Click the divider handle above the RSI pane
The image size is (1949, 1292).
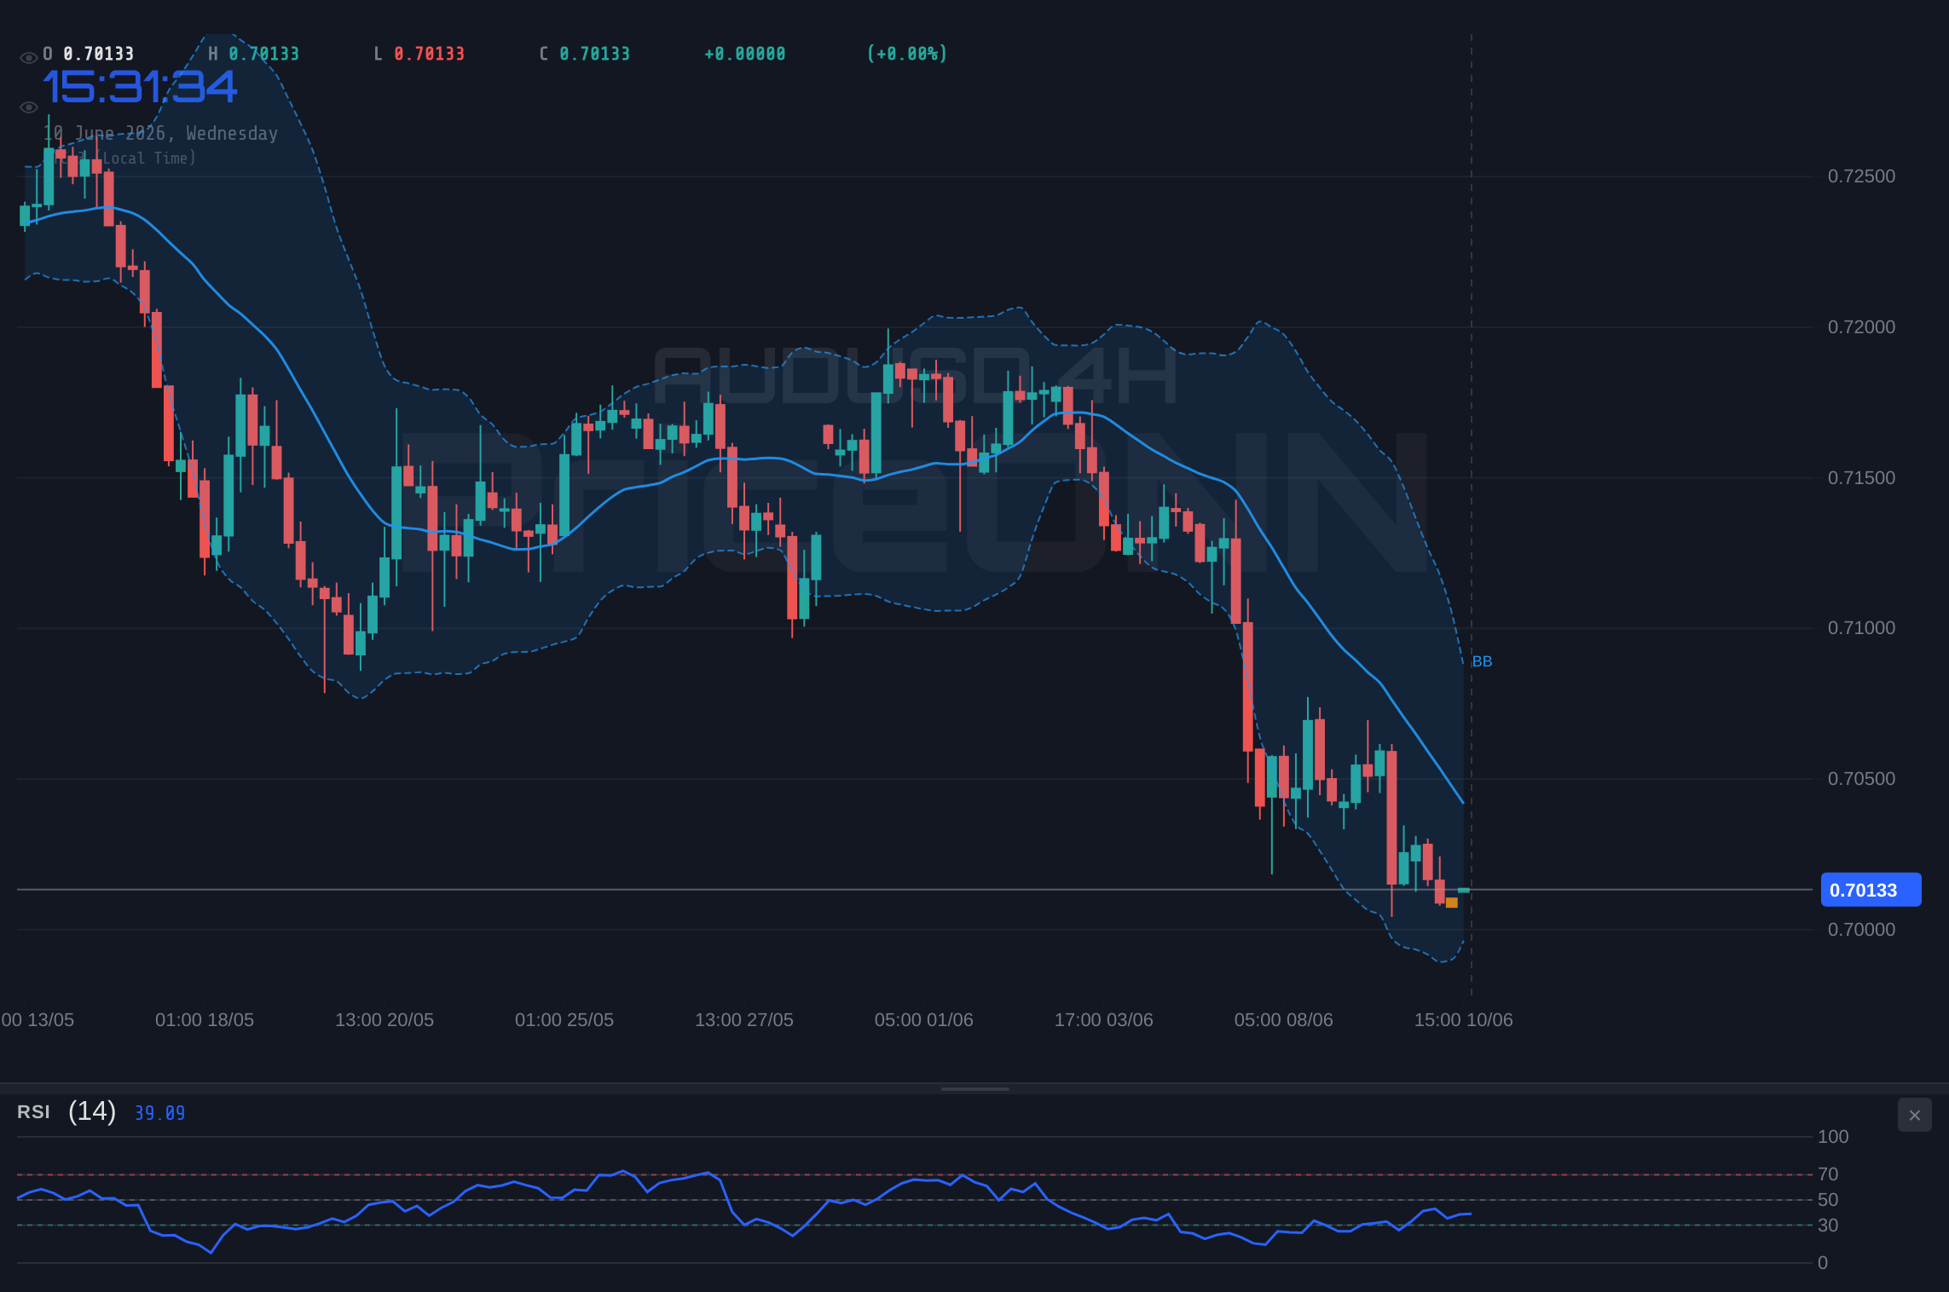coord(974,1088)
